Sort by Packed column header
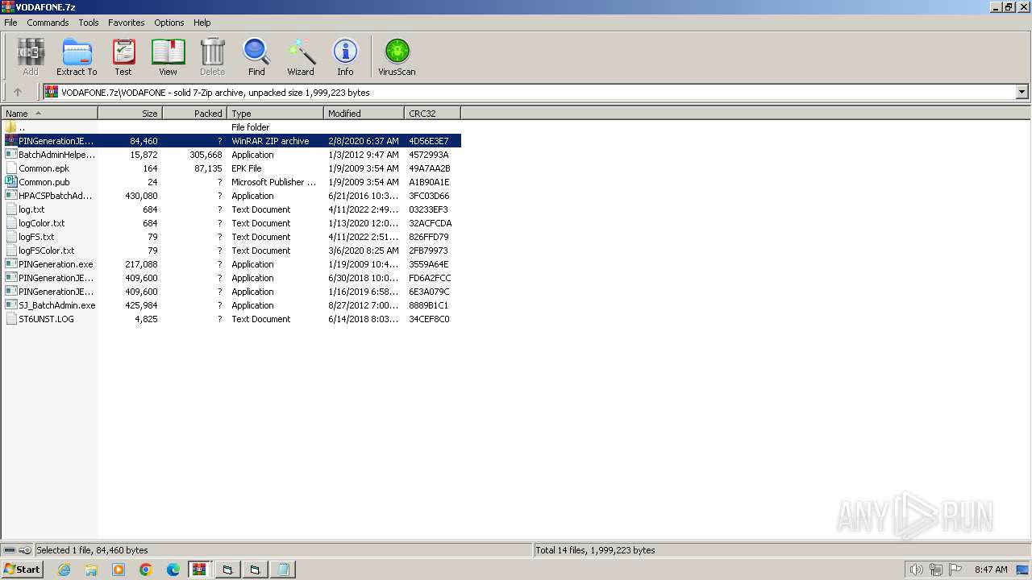The height and width of the screenshot is (580, 1032). (x=195, y=114)
